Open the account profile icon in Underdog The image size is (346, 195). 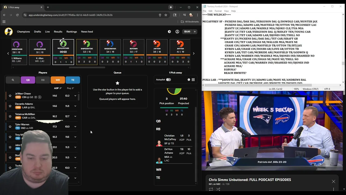tap(177, 32)
